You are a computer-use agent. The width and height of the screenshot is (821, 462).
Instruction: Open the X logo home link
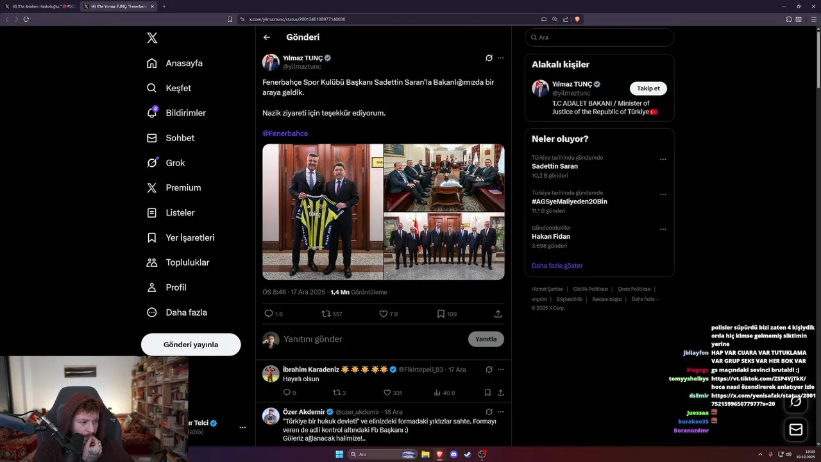(152, 38)
